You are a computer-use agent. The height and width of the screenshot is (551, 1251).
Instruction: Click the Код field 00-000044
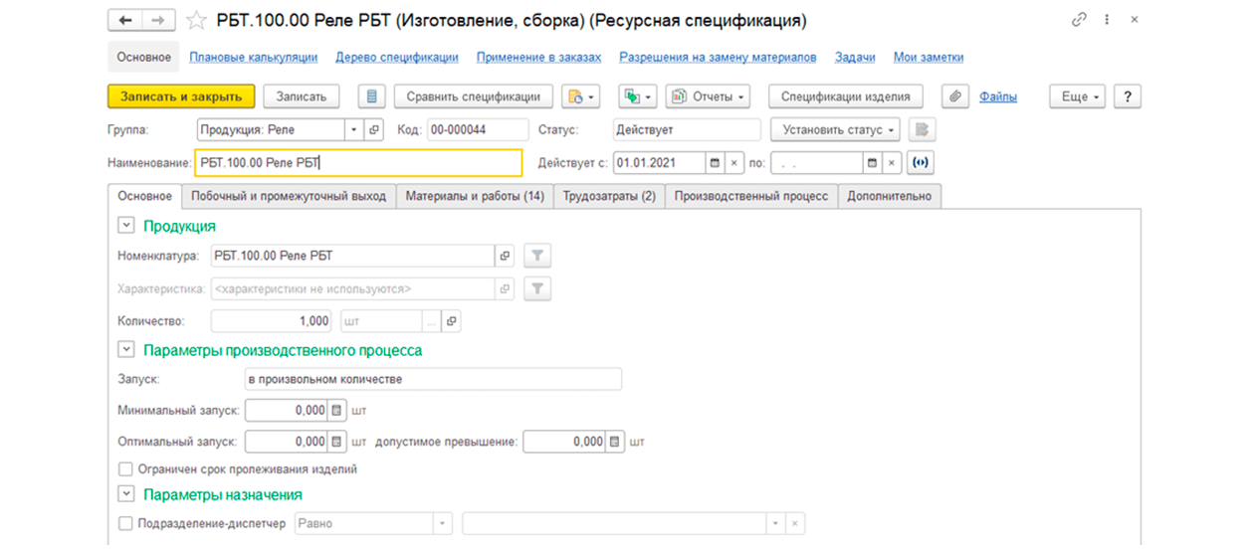tap(478, 130)
